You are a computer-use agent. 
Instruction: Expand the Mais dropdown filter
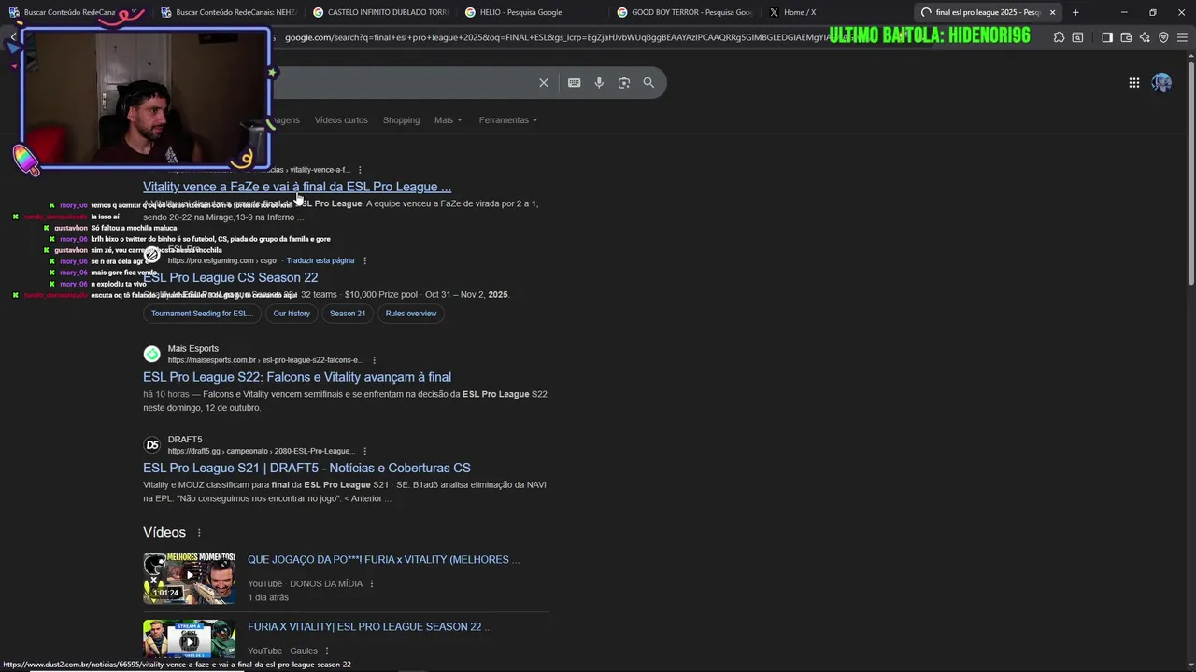(x=448, y=120)
